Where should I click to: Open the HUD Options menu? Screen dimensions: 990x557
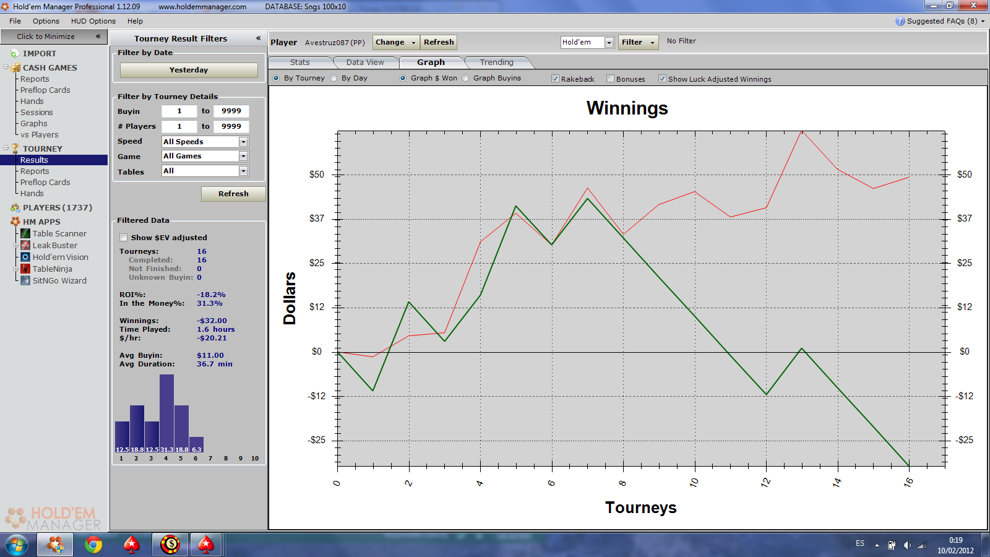(93, 21)
